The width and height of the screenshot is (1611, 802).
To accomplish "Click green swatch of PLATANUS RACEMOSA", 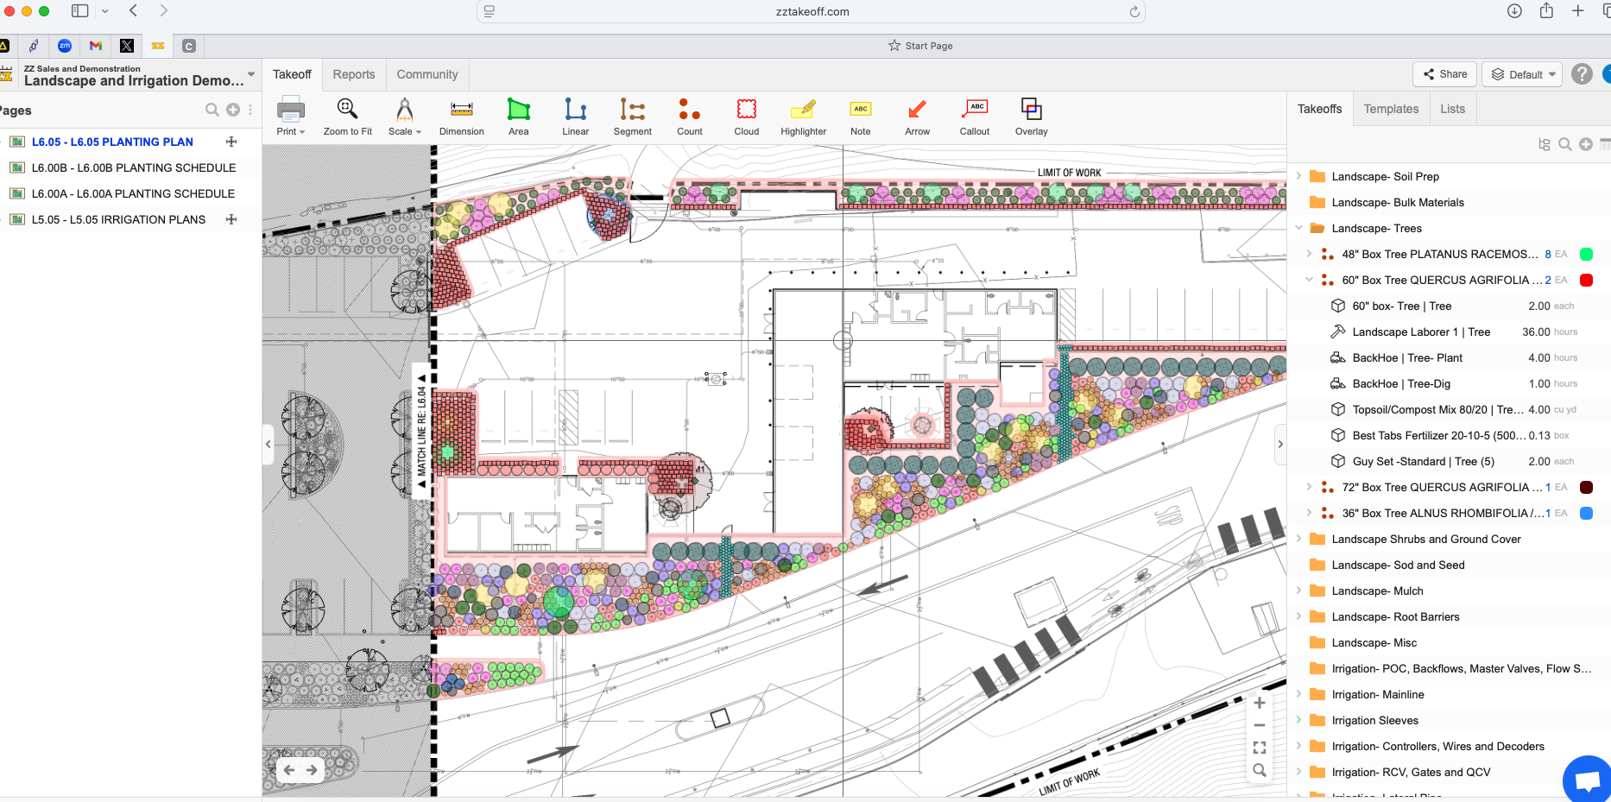I will (x=1586, y=254).
